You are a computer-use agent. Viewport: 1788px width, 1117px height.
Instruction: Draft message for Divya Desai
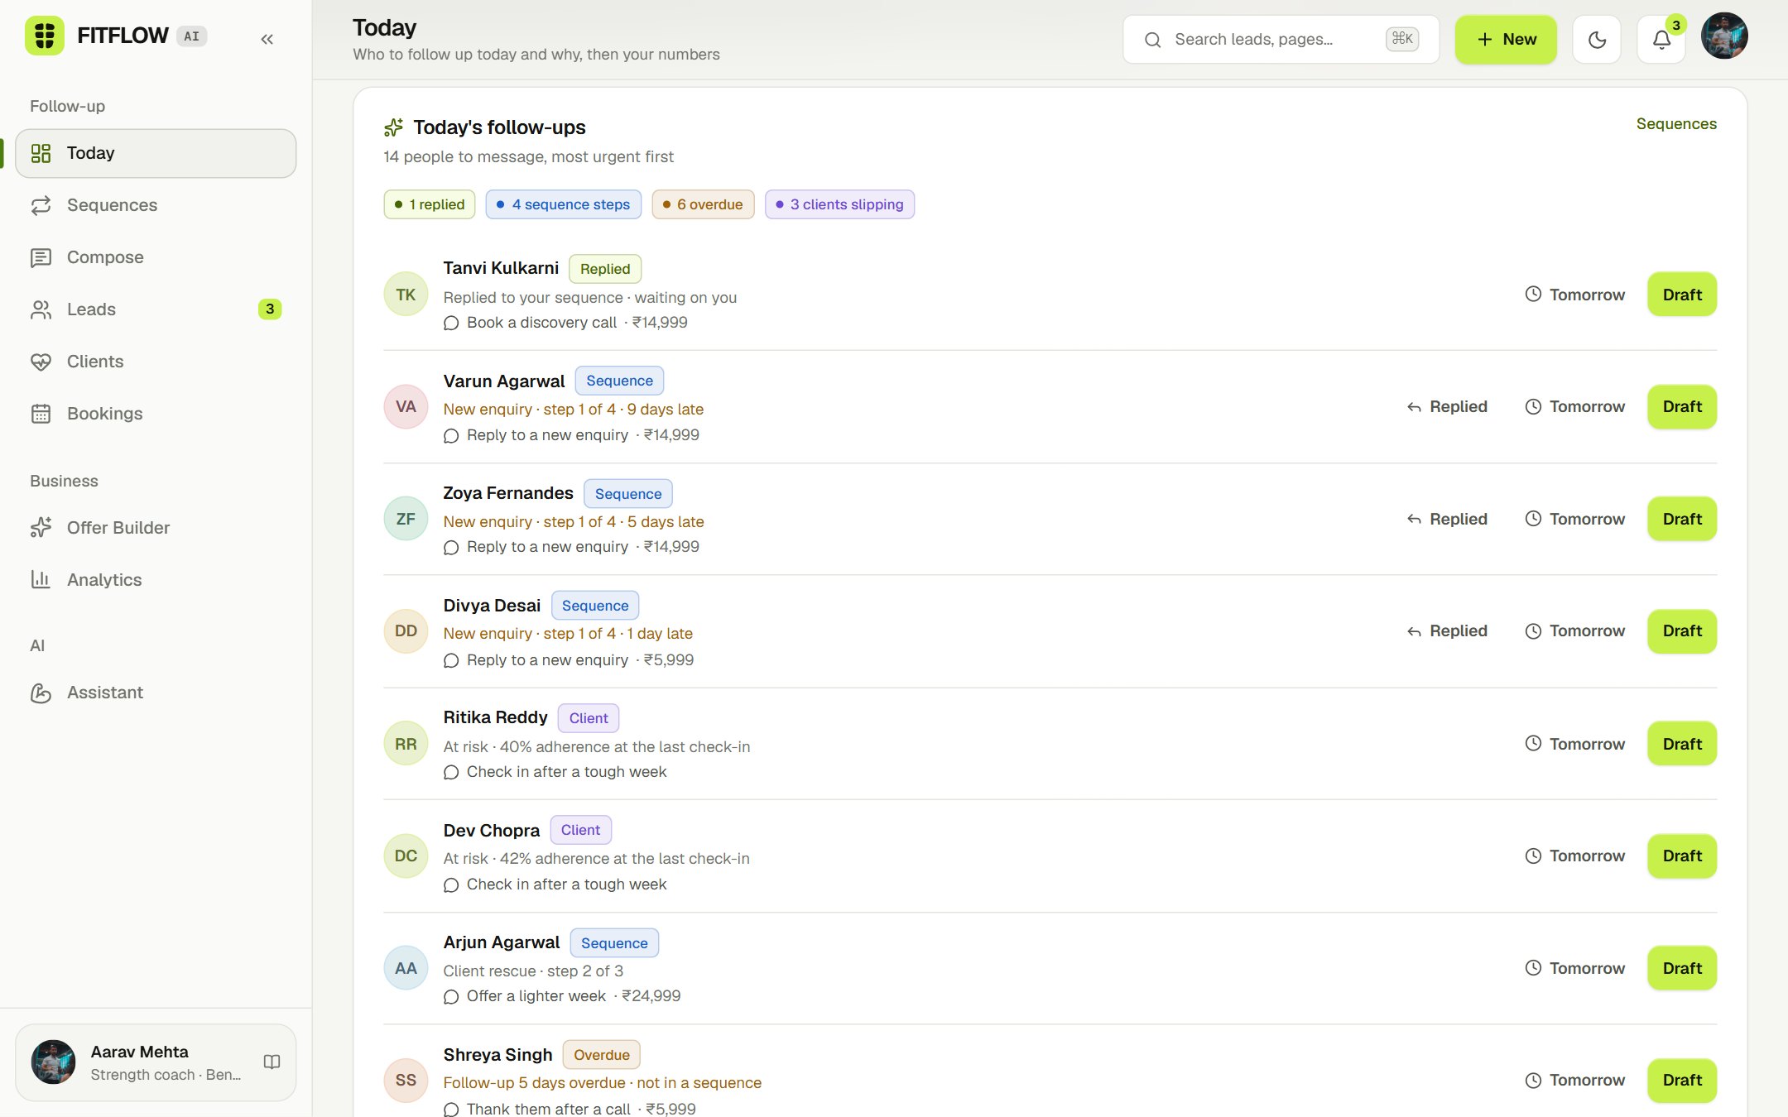click(x=1682, y=631)
